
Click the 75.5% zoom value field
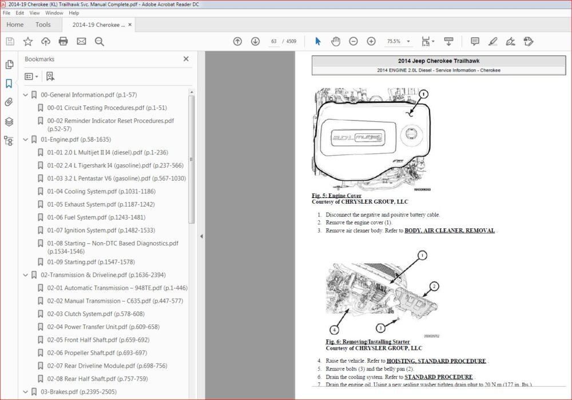pos(394,41)
